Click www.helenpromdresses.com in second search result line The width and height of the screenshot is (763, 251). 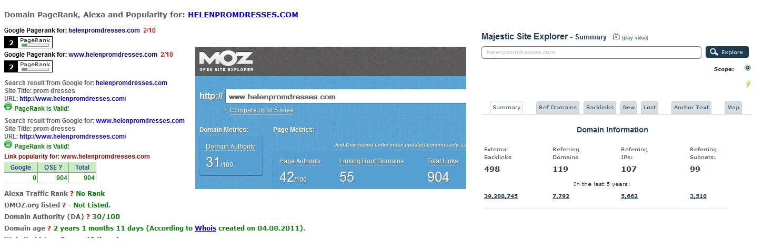pyautogui.click(x=140, y=121)
